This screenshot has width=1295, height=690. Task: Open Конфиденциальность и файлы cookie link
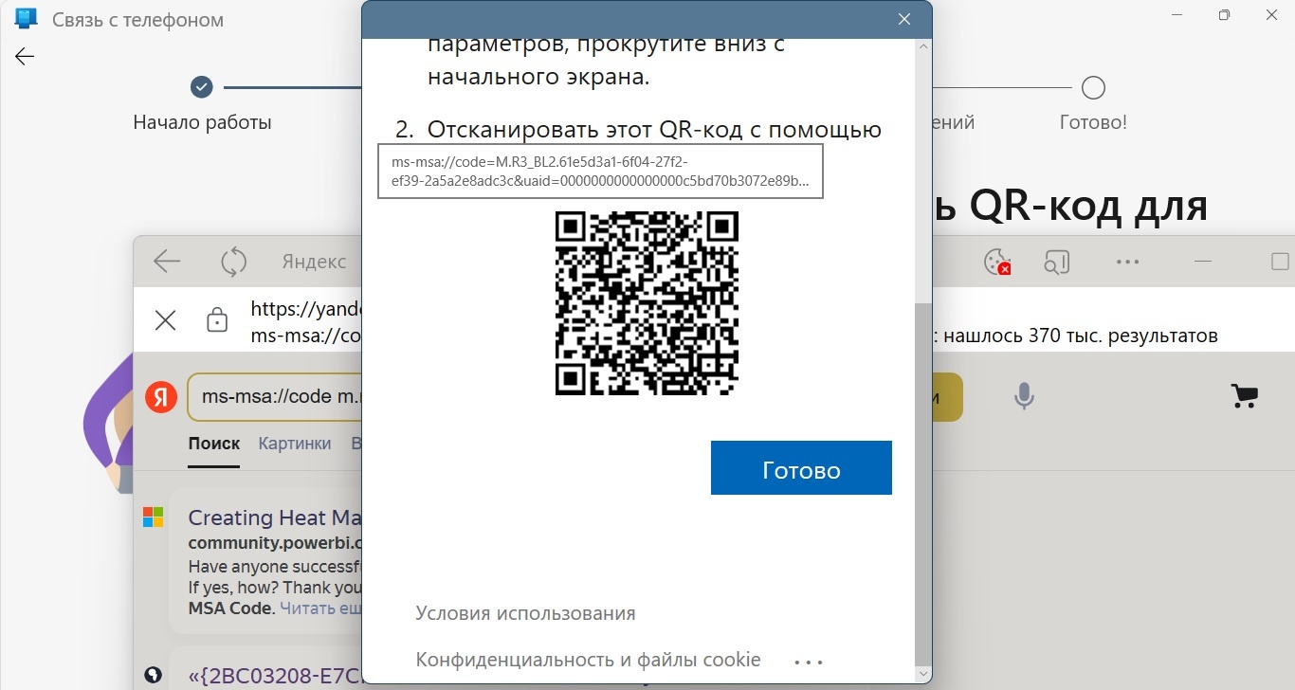pos(588,659)
